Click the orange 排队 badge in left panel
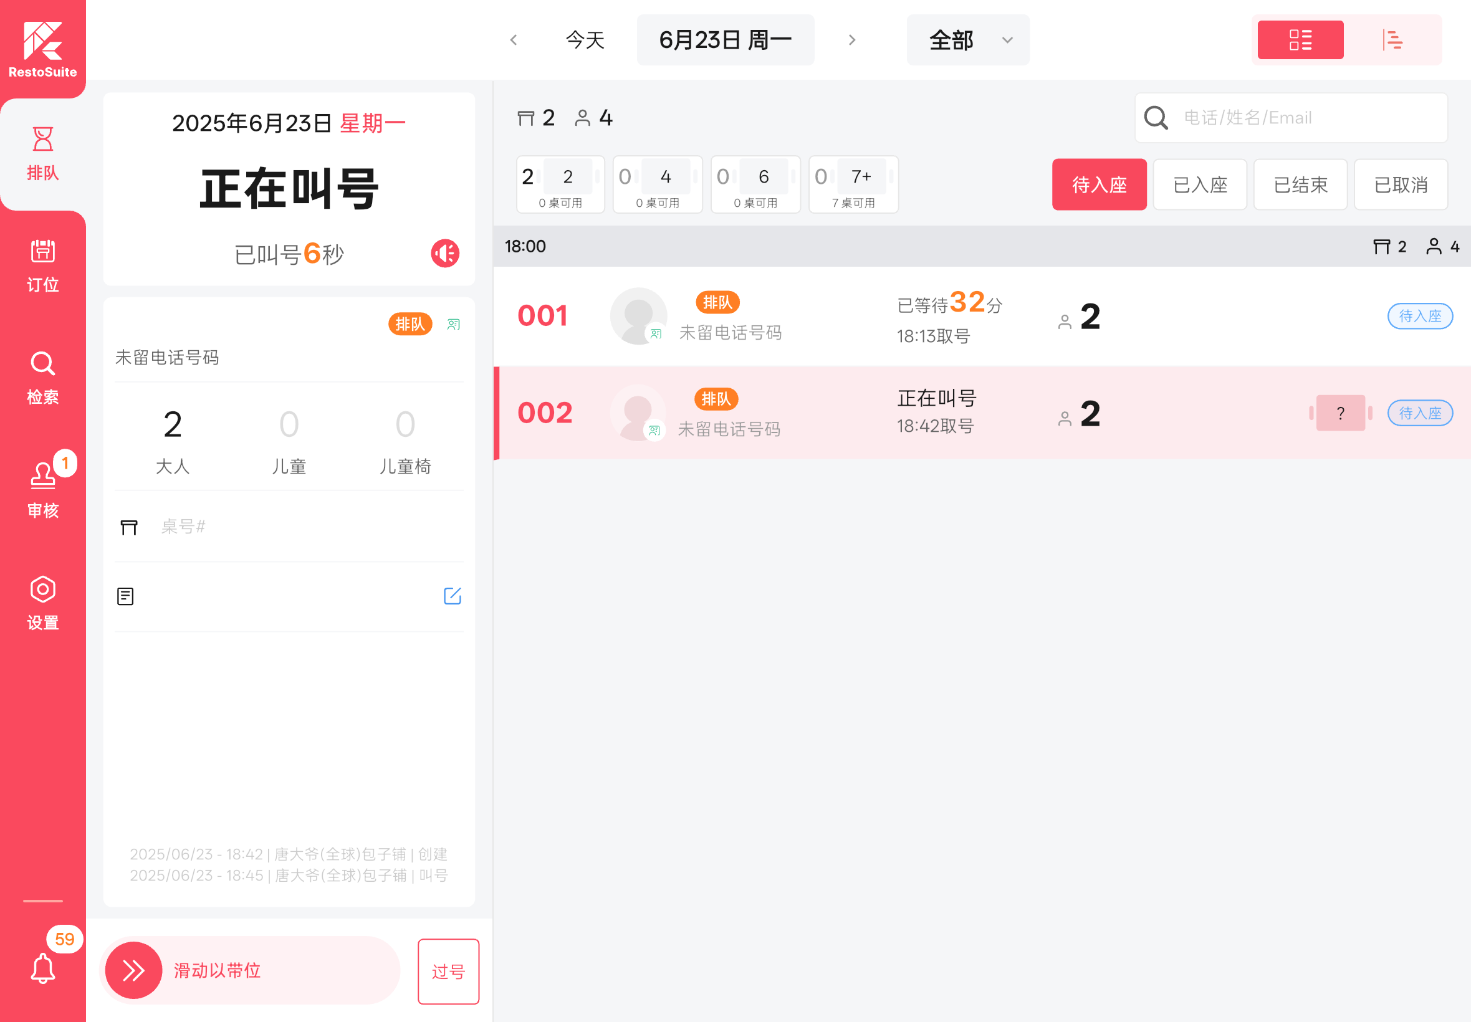The width and height of the screenshot is (1471, 1022). (x=410, y=324)
